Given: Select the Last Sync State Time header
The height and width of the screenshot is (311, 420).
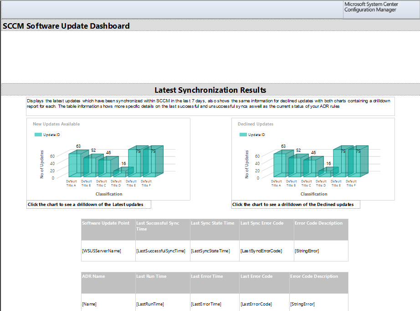Looking at the screenshot, I should pos(215,230).
